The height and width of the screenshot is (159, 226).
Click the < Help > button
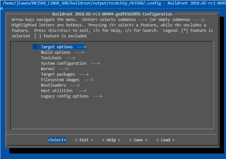(x=111, y=140)
